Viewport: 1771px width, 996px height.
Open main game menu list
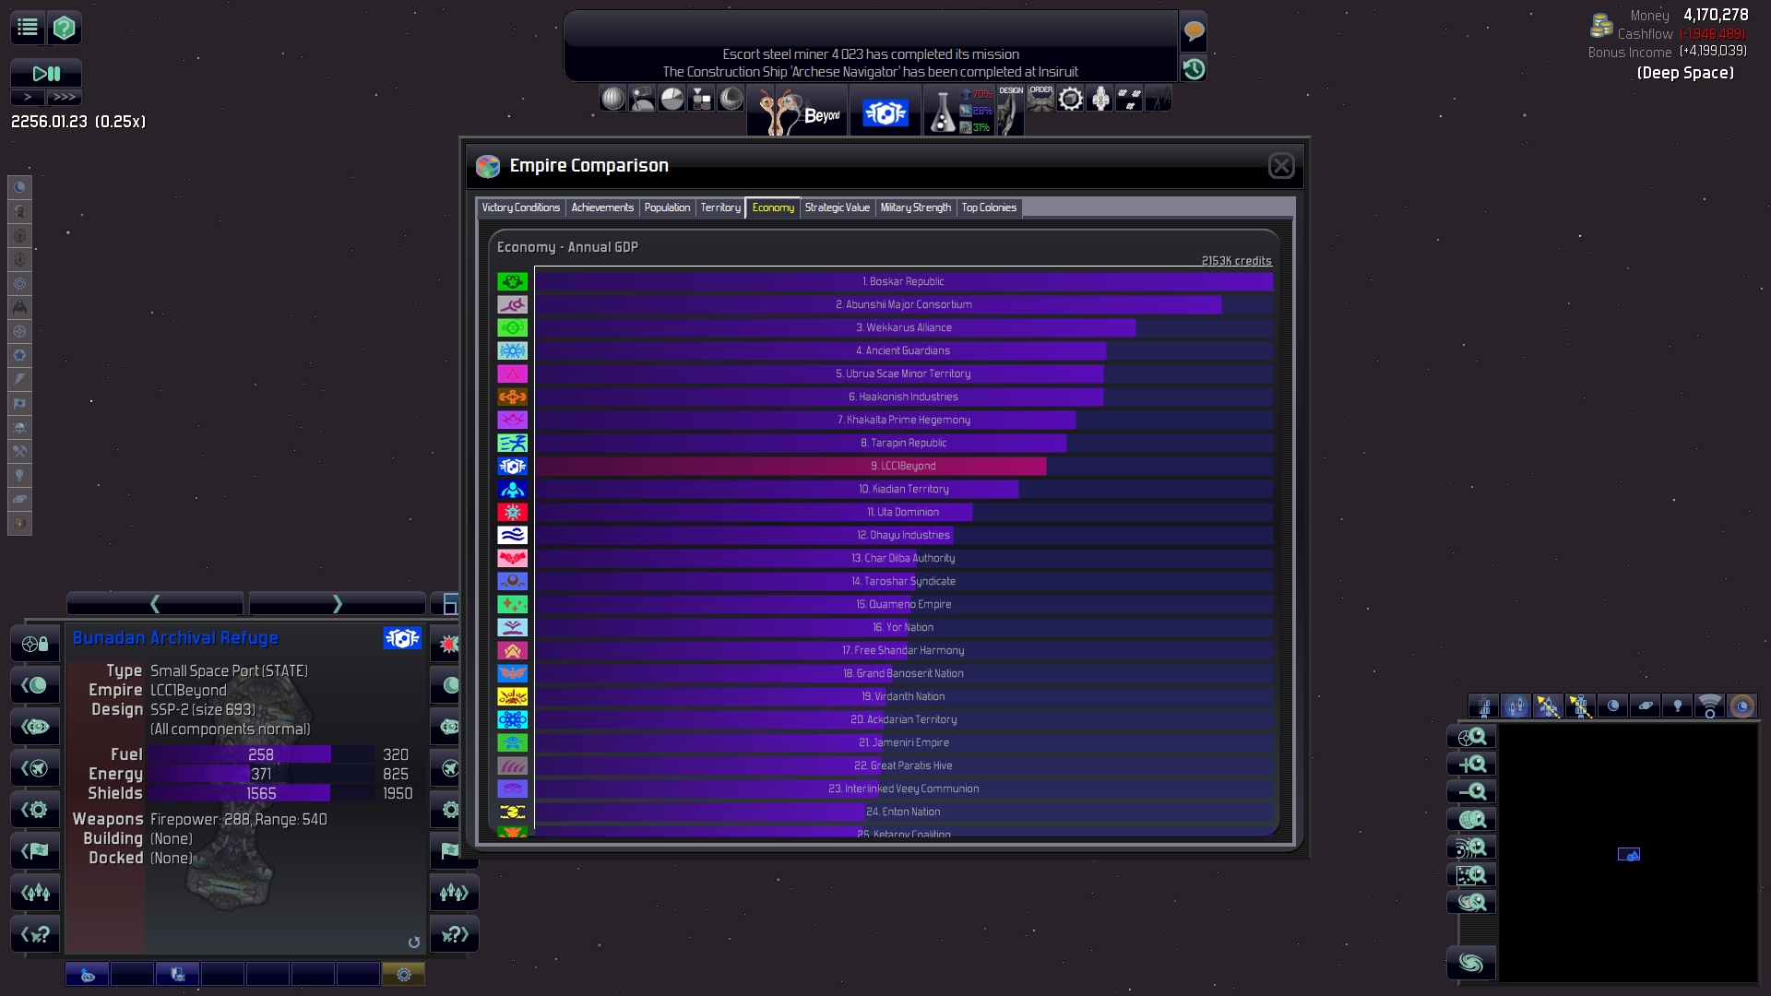tap(28, 28)
